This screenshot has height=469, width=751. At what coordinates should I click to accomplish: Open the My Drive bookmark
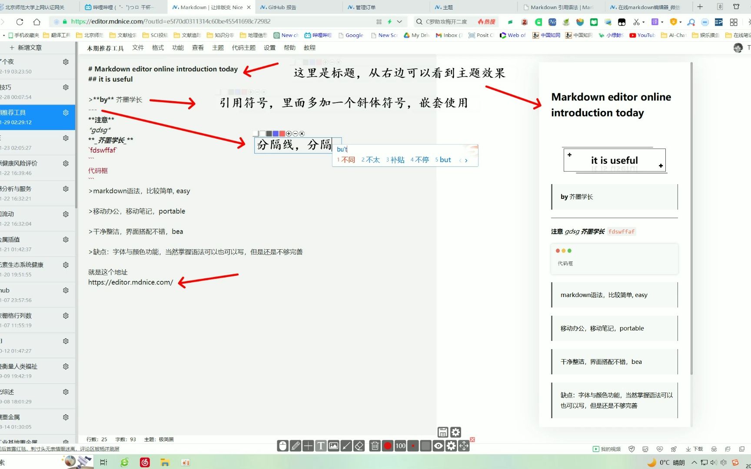coord(416,35)
